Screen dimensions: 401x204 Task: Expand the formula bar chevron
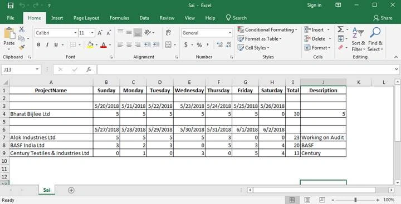click(397, 69)
